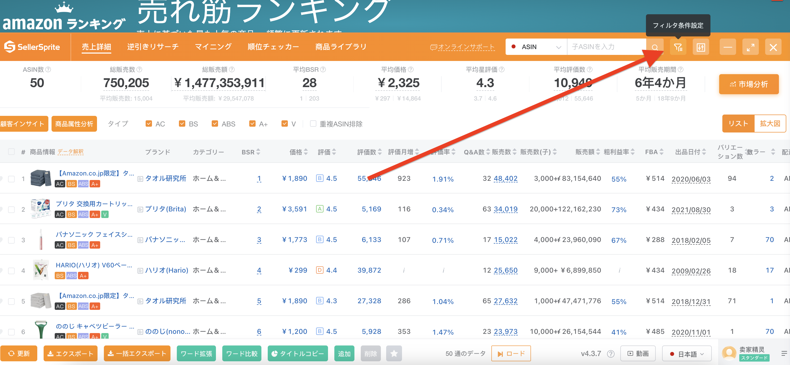This screenshot has width=790, height=365.
Task: Switch to マイニング tab
Action: tap(213, 47)
